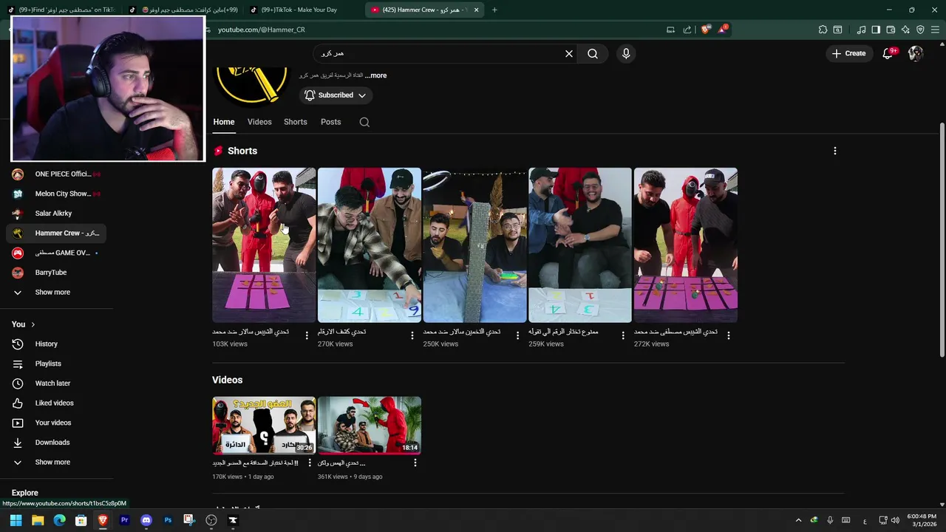
Task: Open options for the 270K views short
Action: point(412,335)
